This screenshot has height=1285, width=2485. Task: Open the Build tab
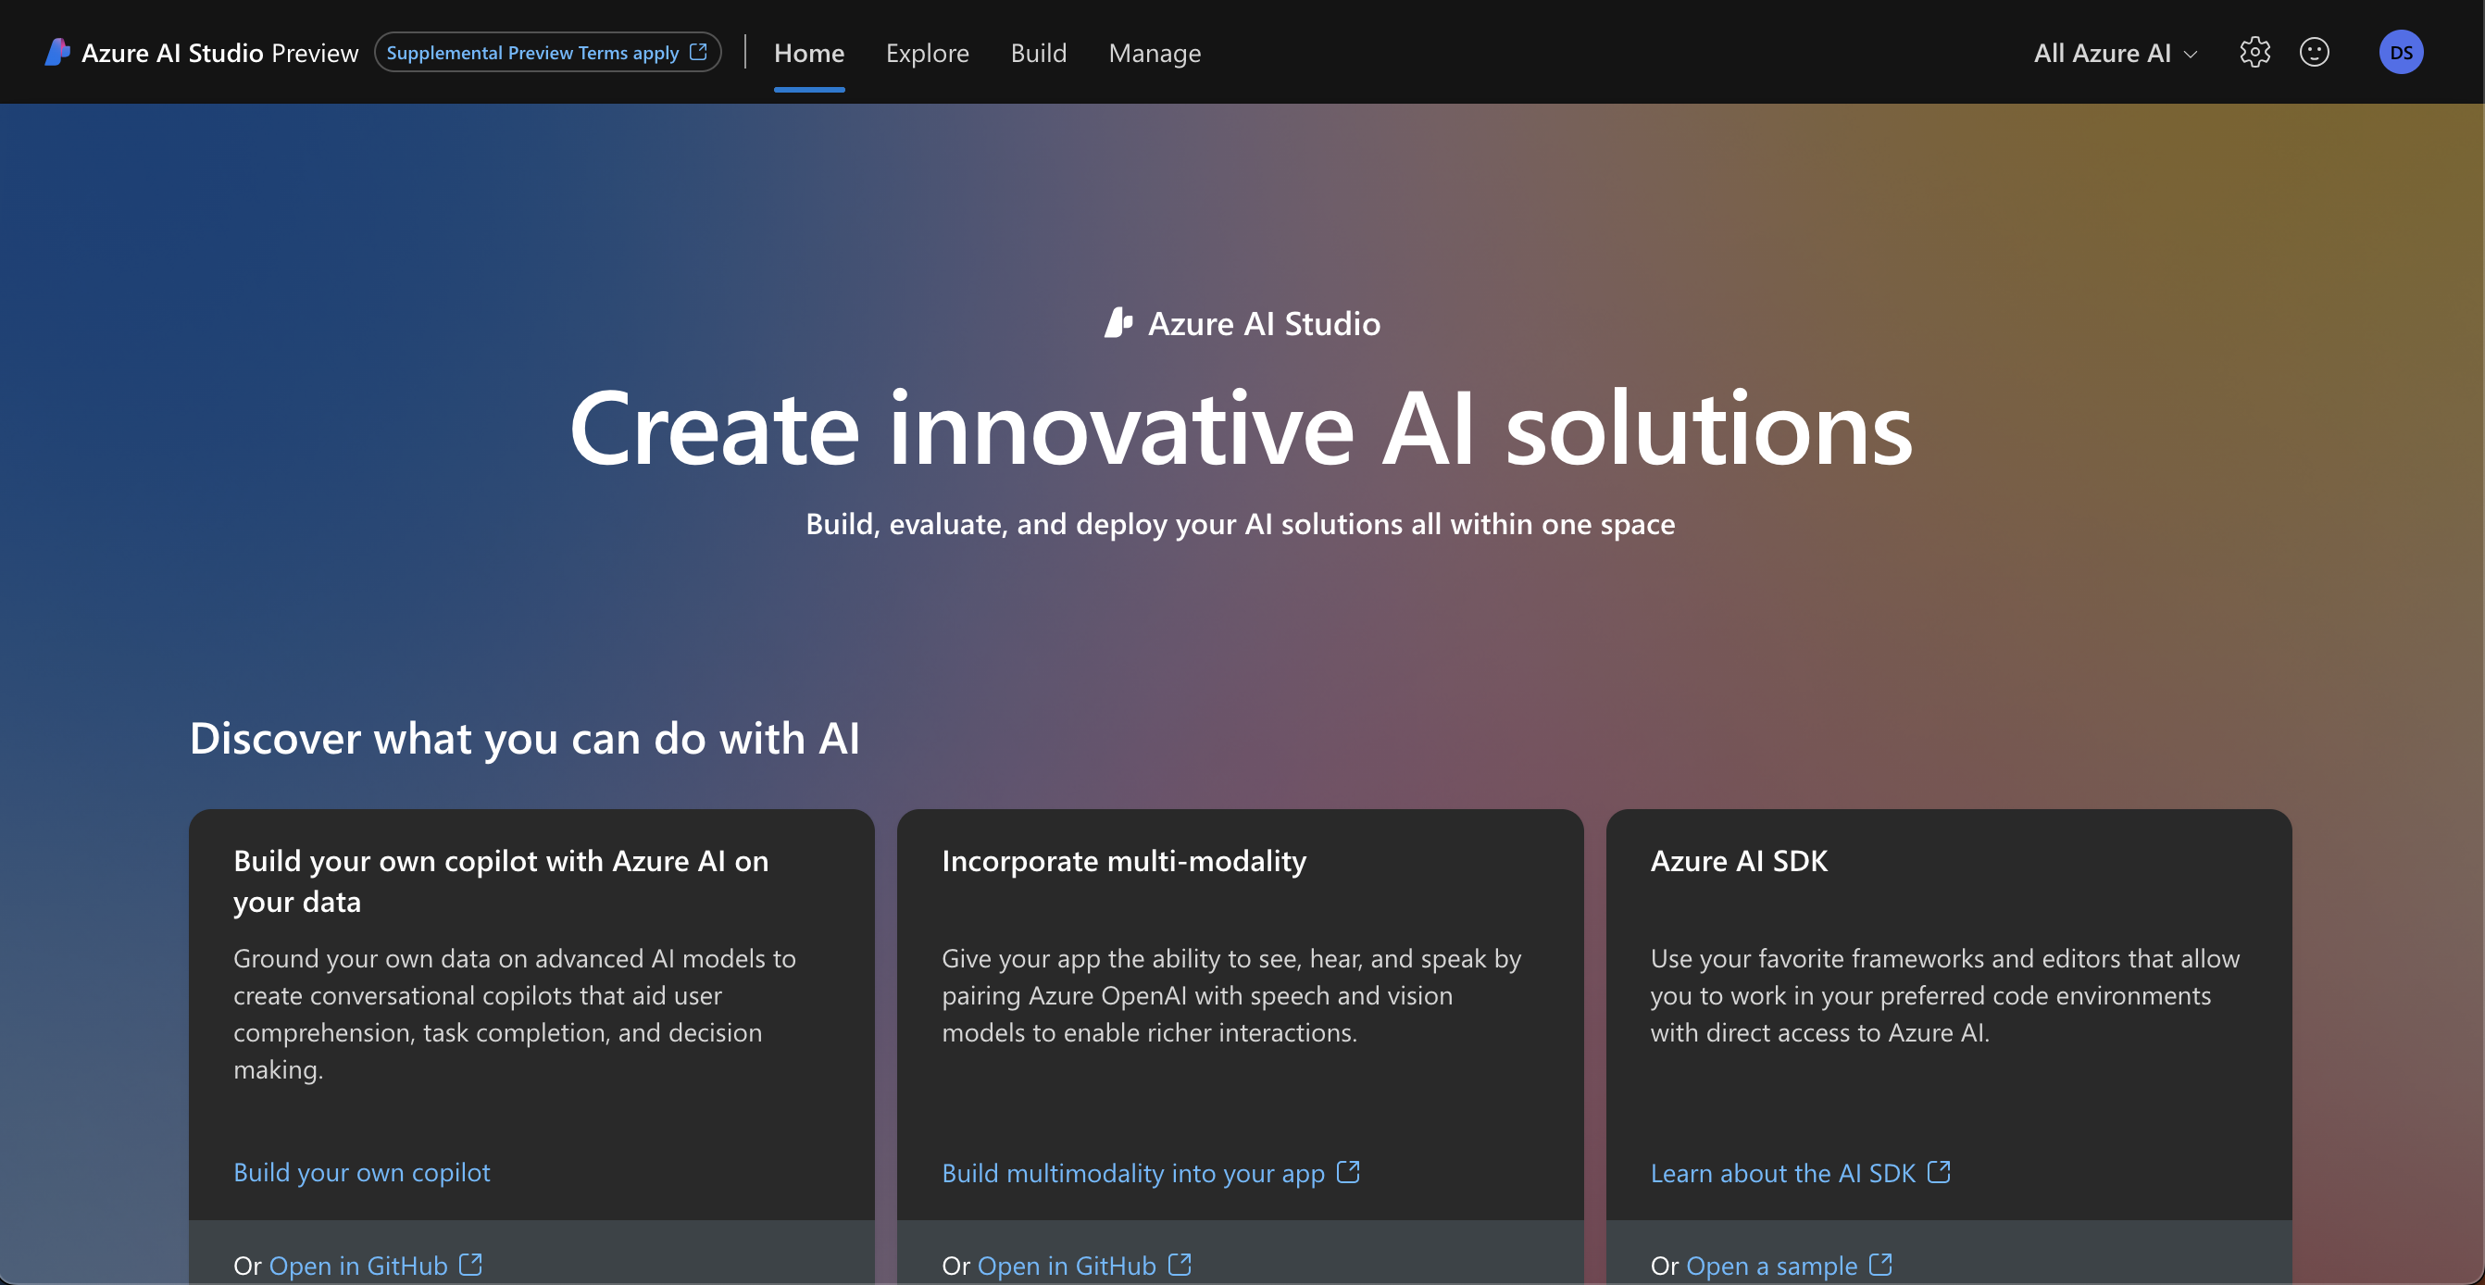(1038, 53)
